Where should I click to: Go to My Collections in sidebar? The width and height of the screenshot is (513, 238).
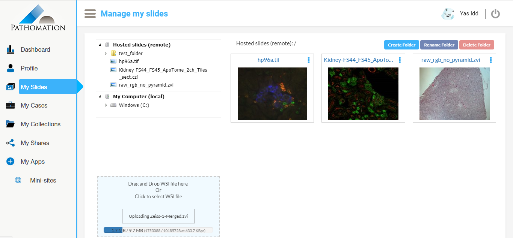pos(41,124)
